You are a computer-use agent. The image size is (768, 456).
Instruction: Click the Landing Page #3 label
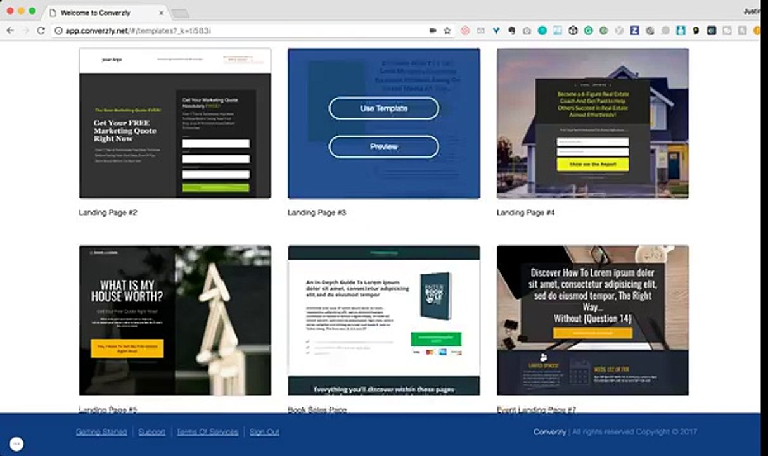(317, 213)
